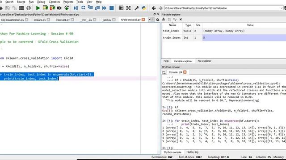Screen dimensions: 286x160
Task: Open the editor options gear icon
Action: [158, 20]
